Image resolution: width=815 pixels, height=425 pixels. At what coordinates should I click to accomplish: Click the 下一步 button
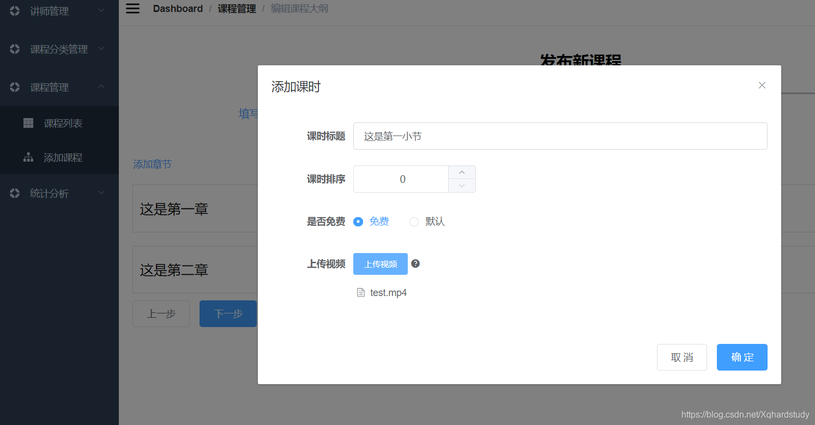click(228, 313)
